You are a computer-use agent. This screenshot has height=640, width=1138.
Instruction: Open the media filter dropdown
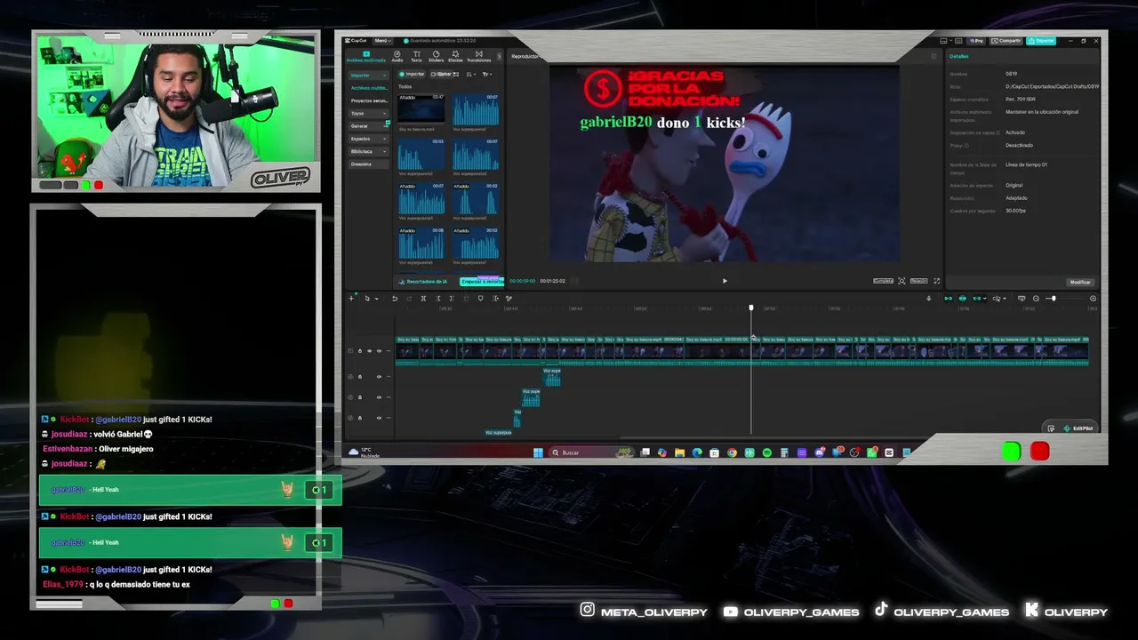(x=487, y=75)
